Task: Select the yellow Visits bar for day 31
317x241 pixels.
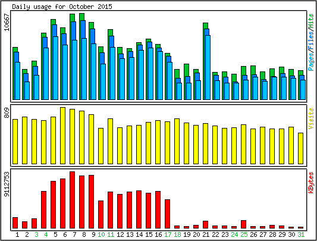Action: pos(300,148)
